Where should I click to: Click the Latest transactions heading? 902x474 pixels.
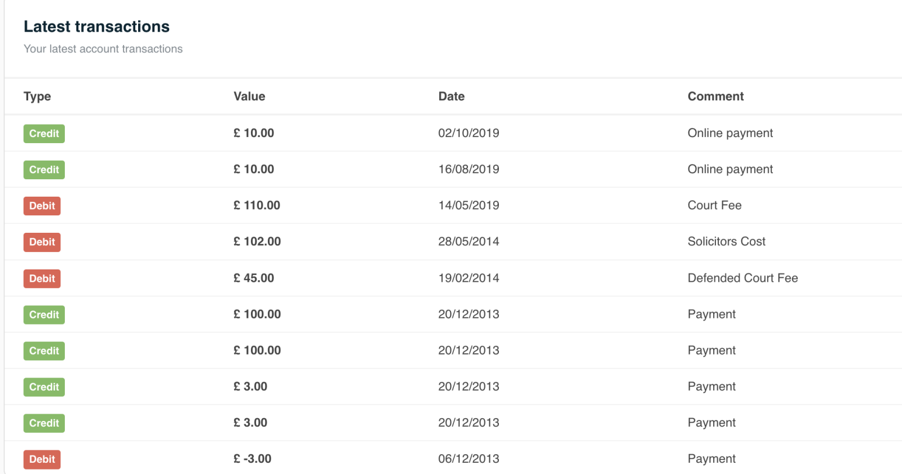[96, 26]
